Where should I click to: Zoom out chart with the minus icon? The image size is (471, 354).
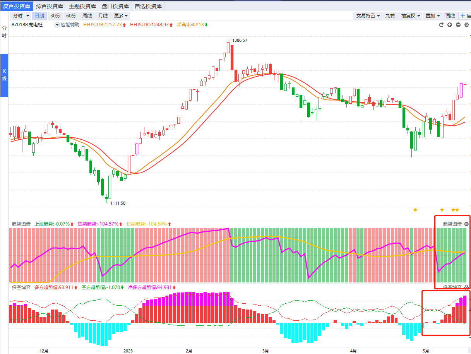[458, 25]
